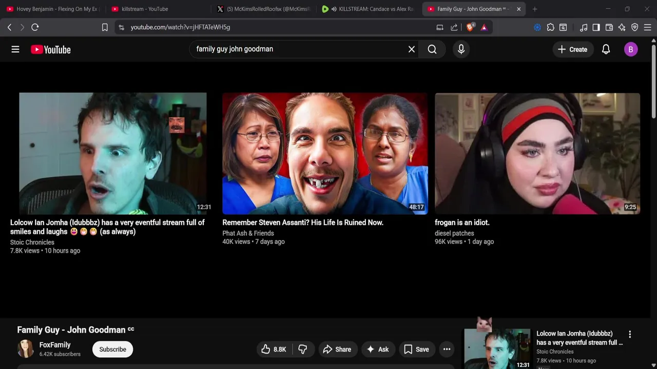Open title 'Remember Steven Assanti? His Life Is Ruined Now.'

pos(303,222)
